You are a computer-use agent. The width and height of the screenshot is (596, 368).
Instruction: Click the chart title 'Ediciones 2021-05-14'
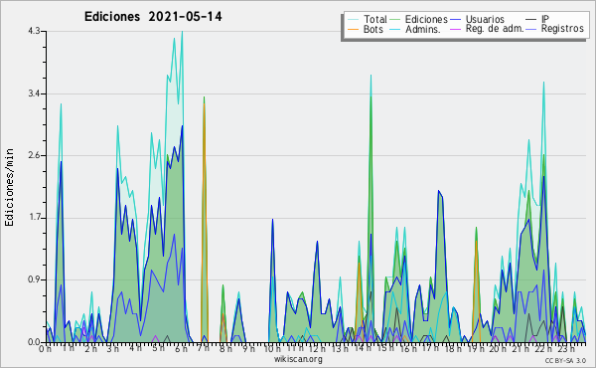point(153,17)
